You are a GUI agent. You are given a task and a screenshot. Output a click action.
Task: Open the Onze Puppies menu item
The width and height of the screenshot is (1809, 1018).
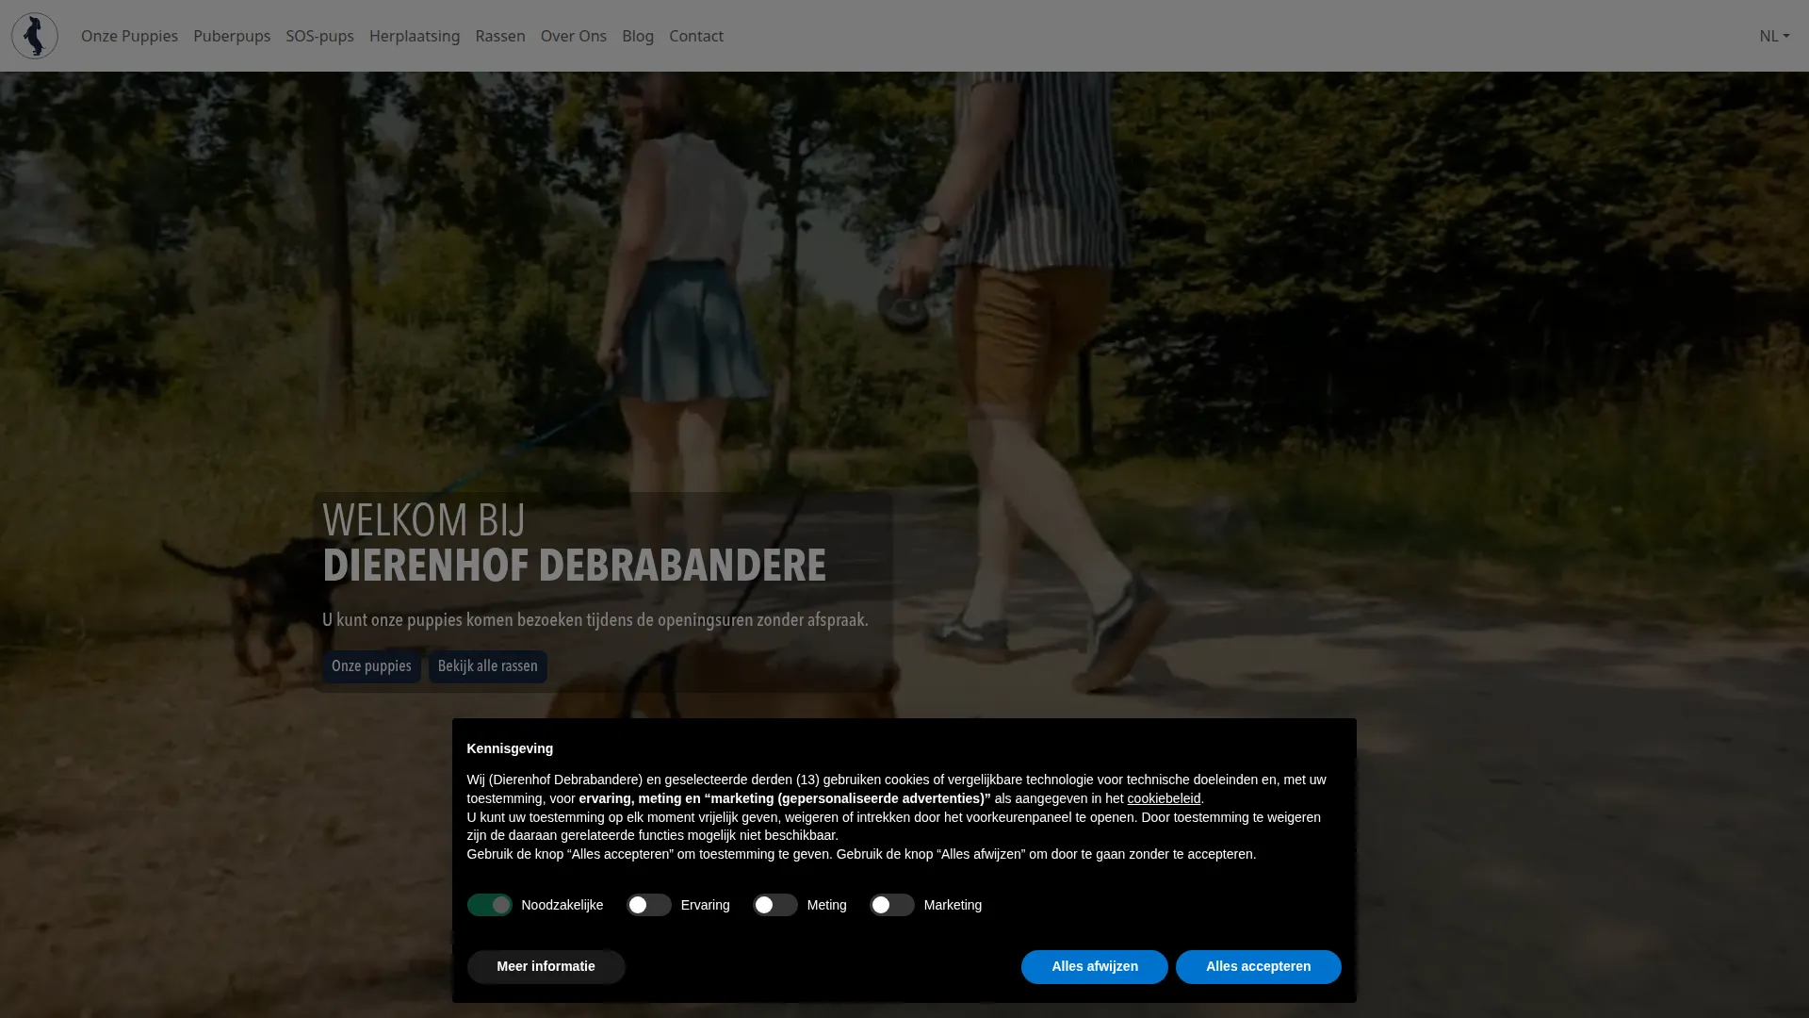tap(129, 36)
